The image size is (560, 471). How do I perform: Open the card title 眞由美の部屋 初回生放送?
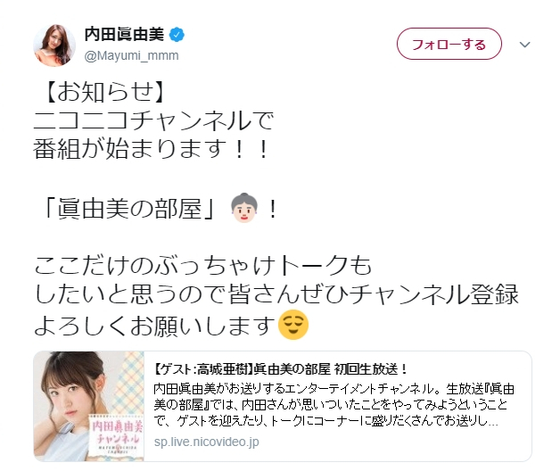point(281,368)
